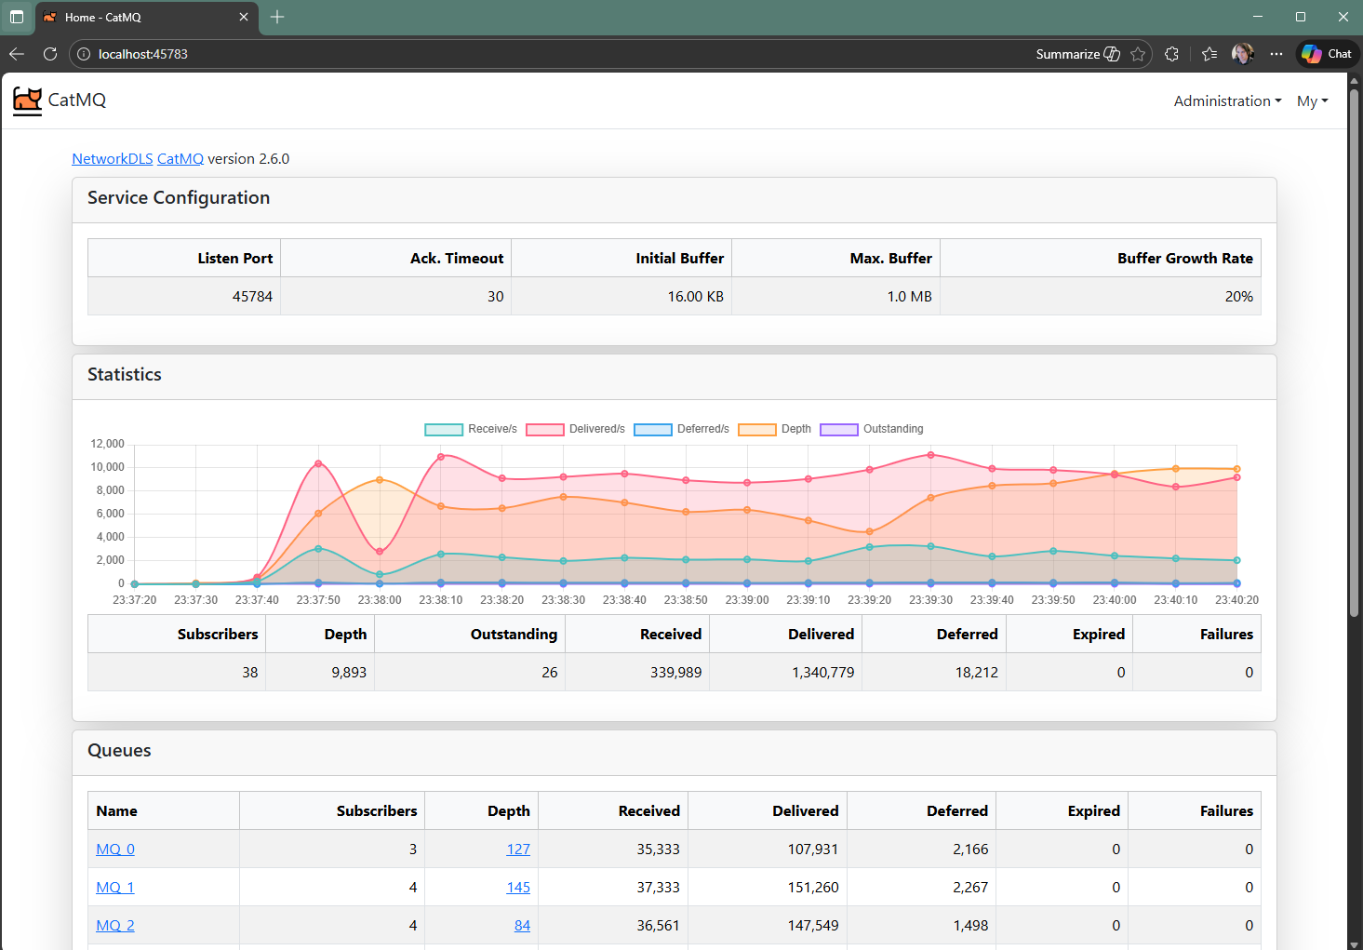Screen dimensions: 1363x950
Task: Open the MQ_0 queue link
Action: pyautogui.click(x=115, y=850)
